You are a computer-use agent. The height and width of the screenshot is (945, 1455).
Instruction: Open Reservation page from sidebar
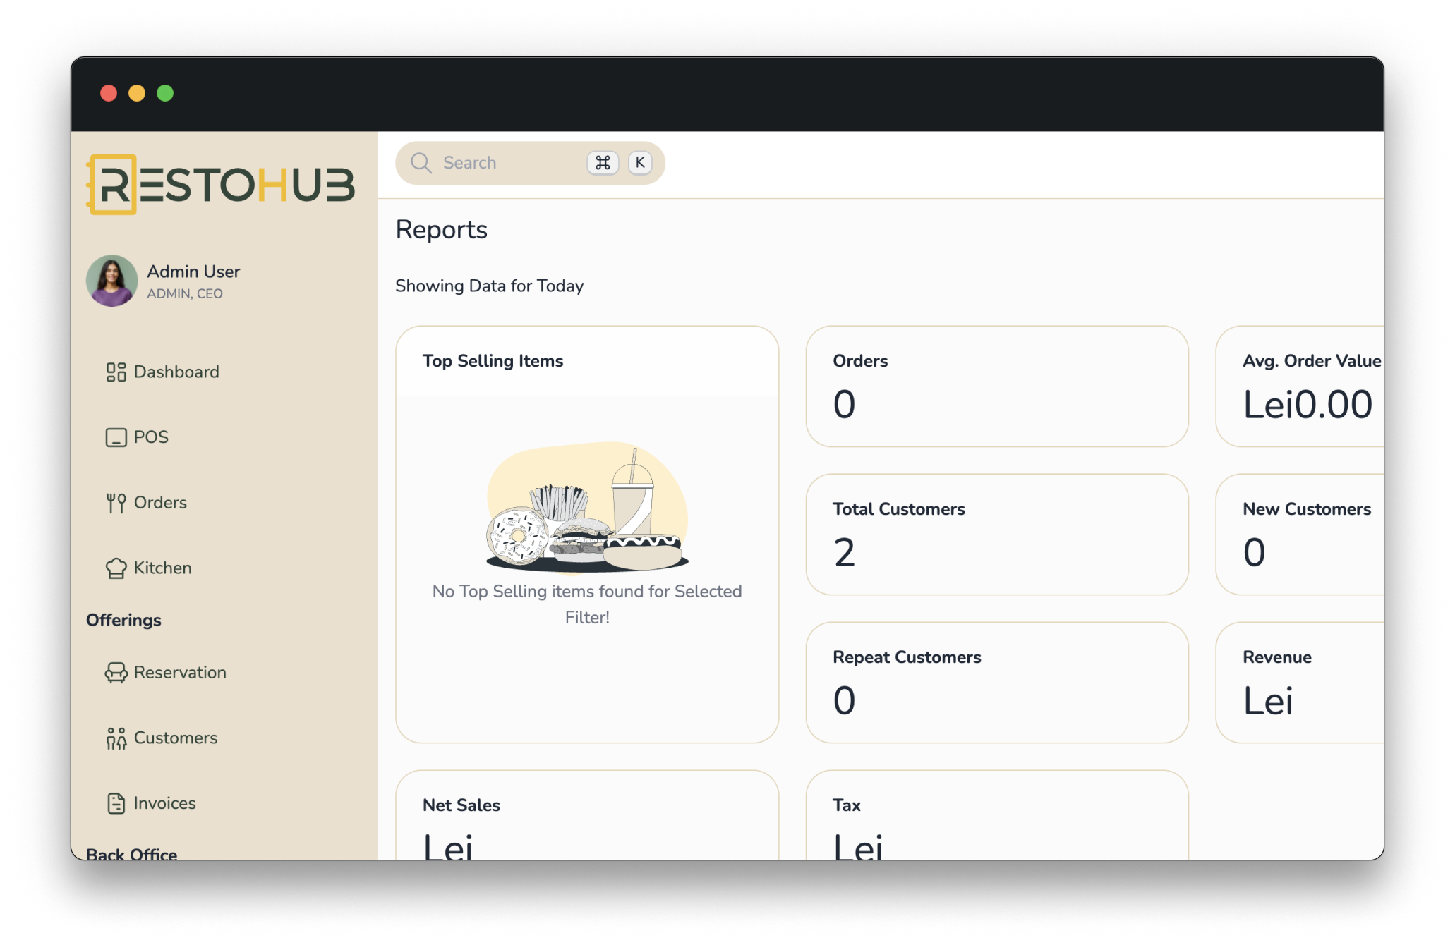180,673
